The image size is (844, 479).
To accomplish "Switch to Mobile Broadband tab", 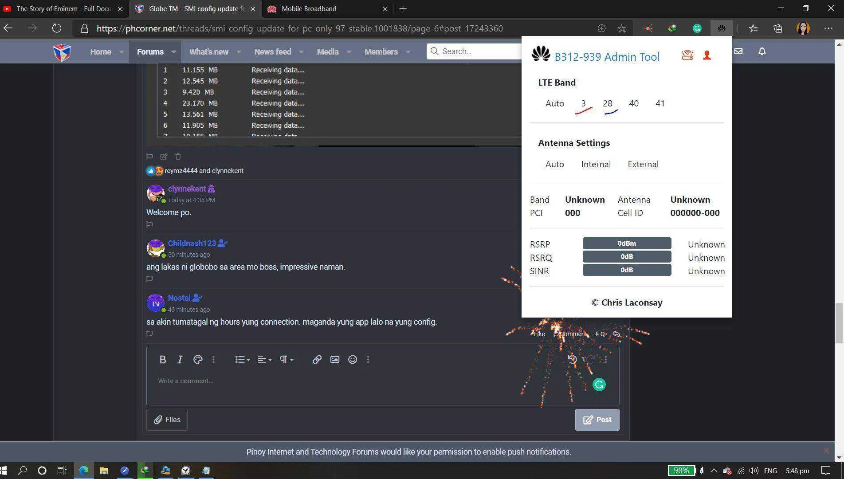I will (x=328, y=8).
